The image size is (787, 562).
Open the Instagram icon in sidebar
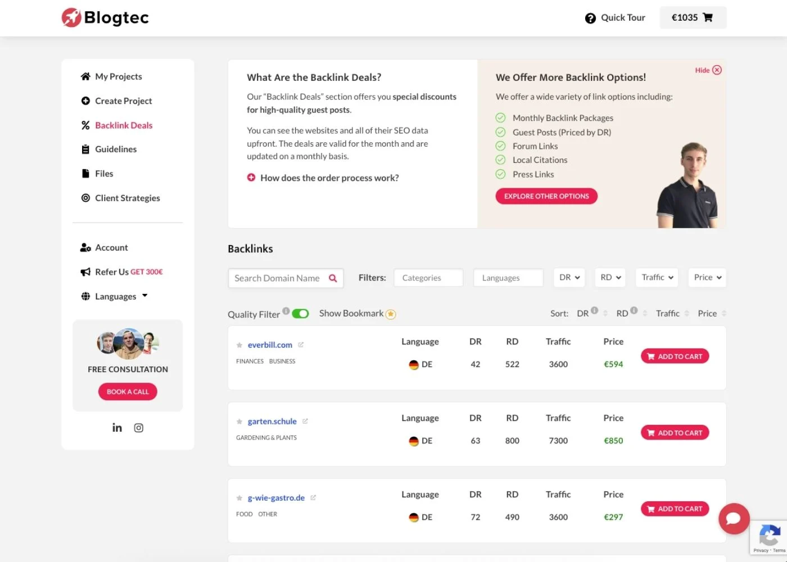click(x=139, y=428)
